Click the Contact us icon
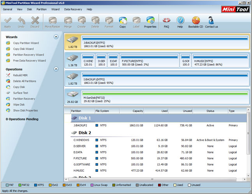252x194 pixels. [x=211, y=20]
